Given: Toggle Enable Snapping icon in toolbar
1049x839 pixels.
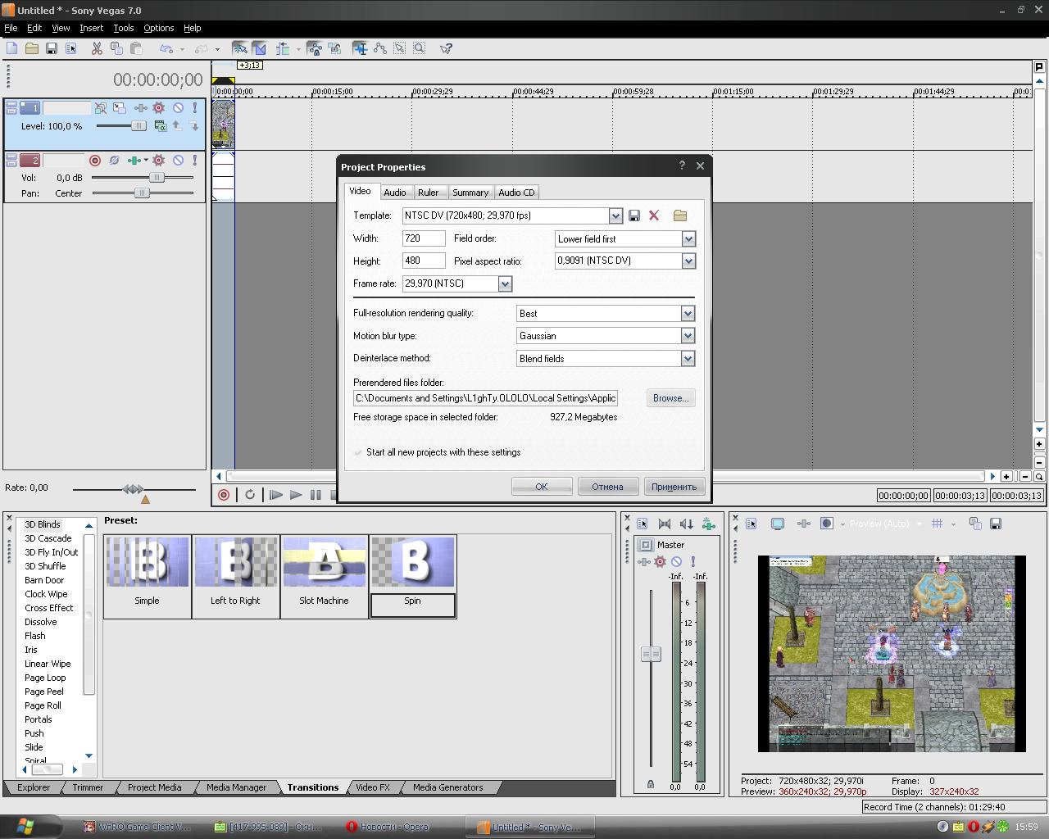Looking at the screenshot, I should click(x=239, y=49).
